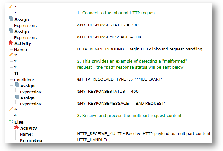Click the pencil icon above comment step 2
This screenshot has width=223, height=151.
pos(11,54)
